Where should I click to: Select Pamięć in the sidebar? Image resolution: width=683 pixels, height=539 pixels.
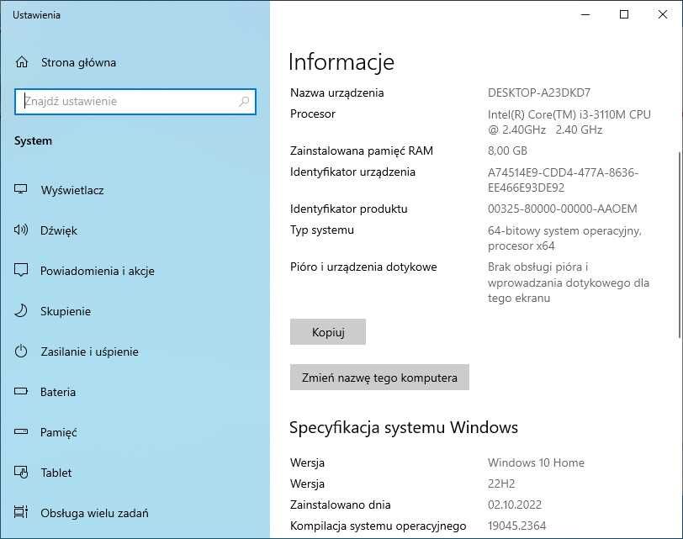pyautogui.click(x=58, y=432)
